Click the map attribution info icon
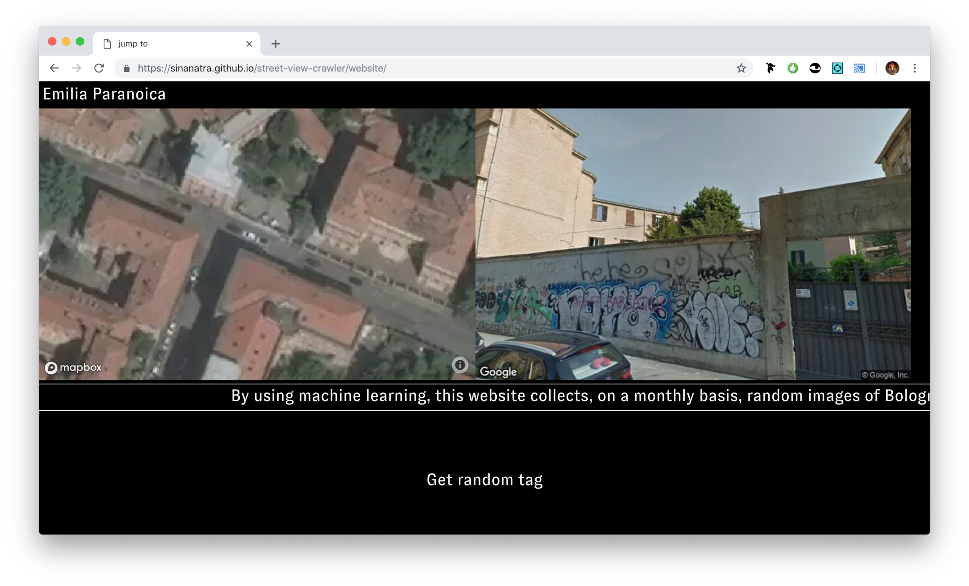This screenshot has height=586, width=969. pyautogui.click(x=459, y=365)
